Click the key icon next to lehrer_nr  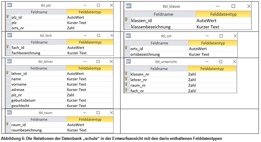[126, 80]
